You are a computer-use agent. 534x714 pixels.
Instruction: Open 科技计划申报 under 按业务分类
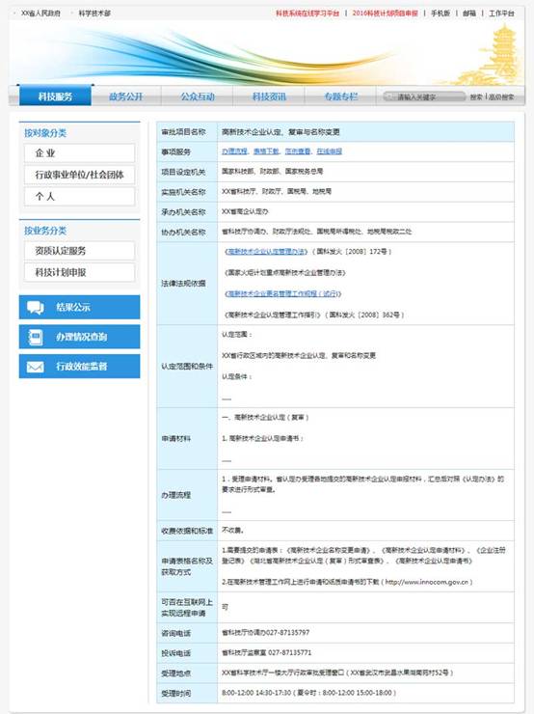[x=80, y=272]
